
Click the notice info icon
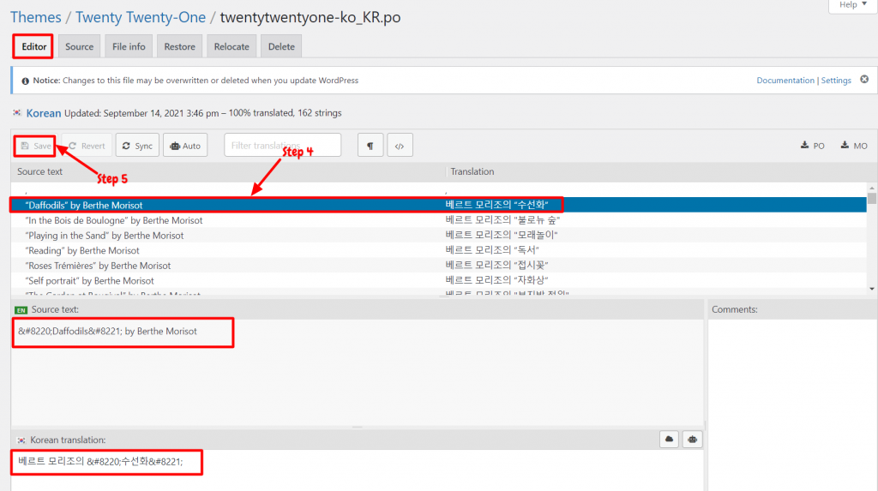click(x=25, y=81)
